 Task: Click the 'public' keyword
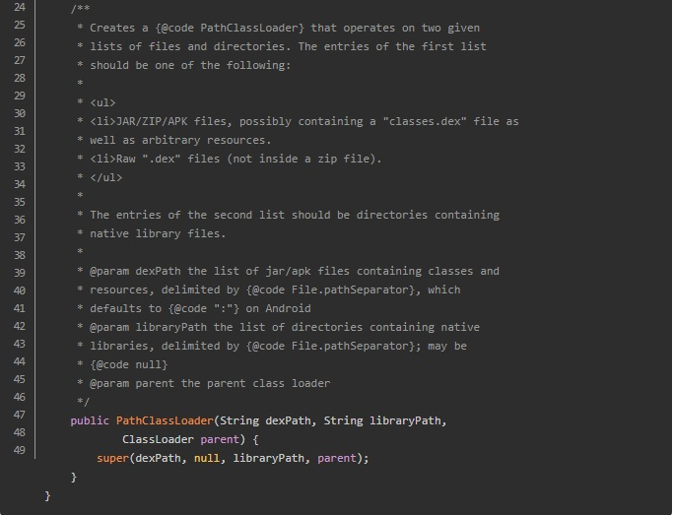(90, 420)
